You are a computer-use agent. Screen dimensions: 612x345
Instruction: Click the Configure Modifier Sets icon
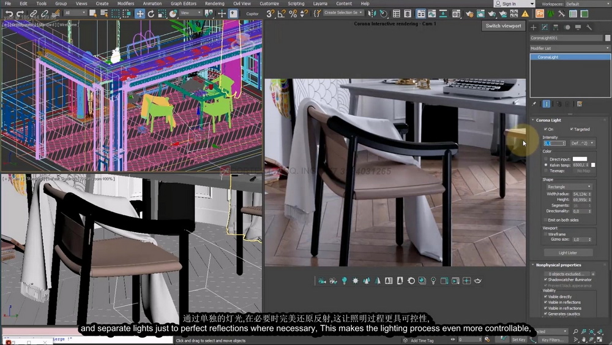click(580, 104)
